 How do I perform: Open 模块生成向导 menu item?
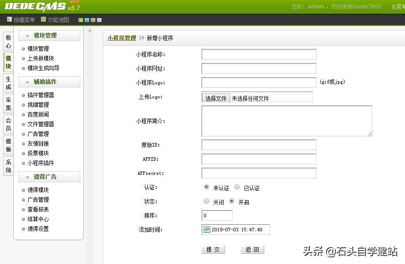[43, 68]
